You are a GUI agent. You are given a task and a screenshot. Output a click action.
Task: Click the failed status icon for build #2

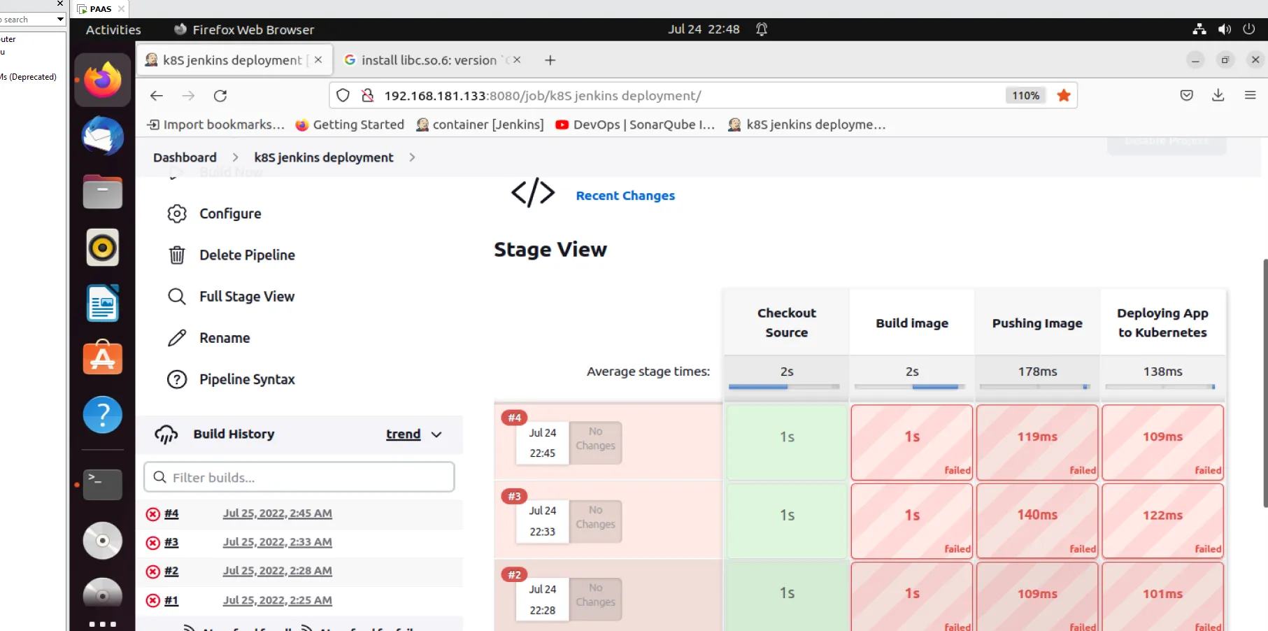tap(152, 572)
